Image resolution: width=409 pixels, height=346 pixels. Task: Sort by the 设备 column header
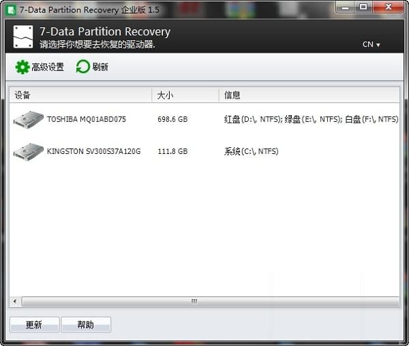pos(80,95)
